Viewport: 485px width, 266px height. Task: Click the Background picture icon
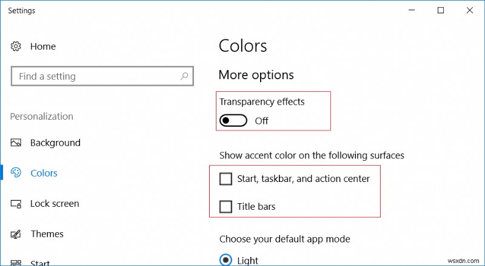coord(16,143)
